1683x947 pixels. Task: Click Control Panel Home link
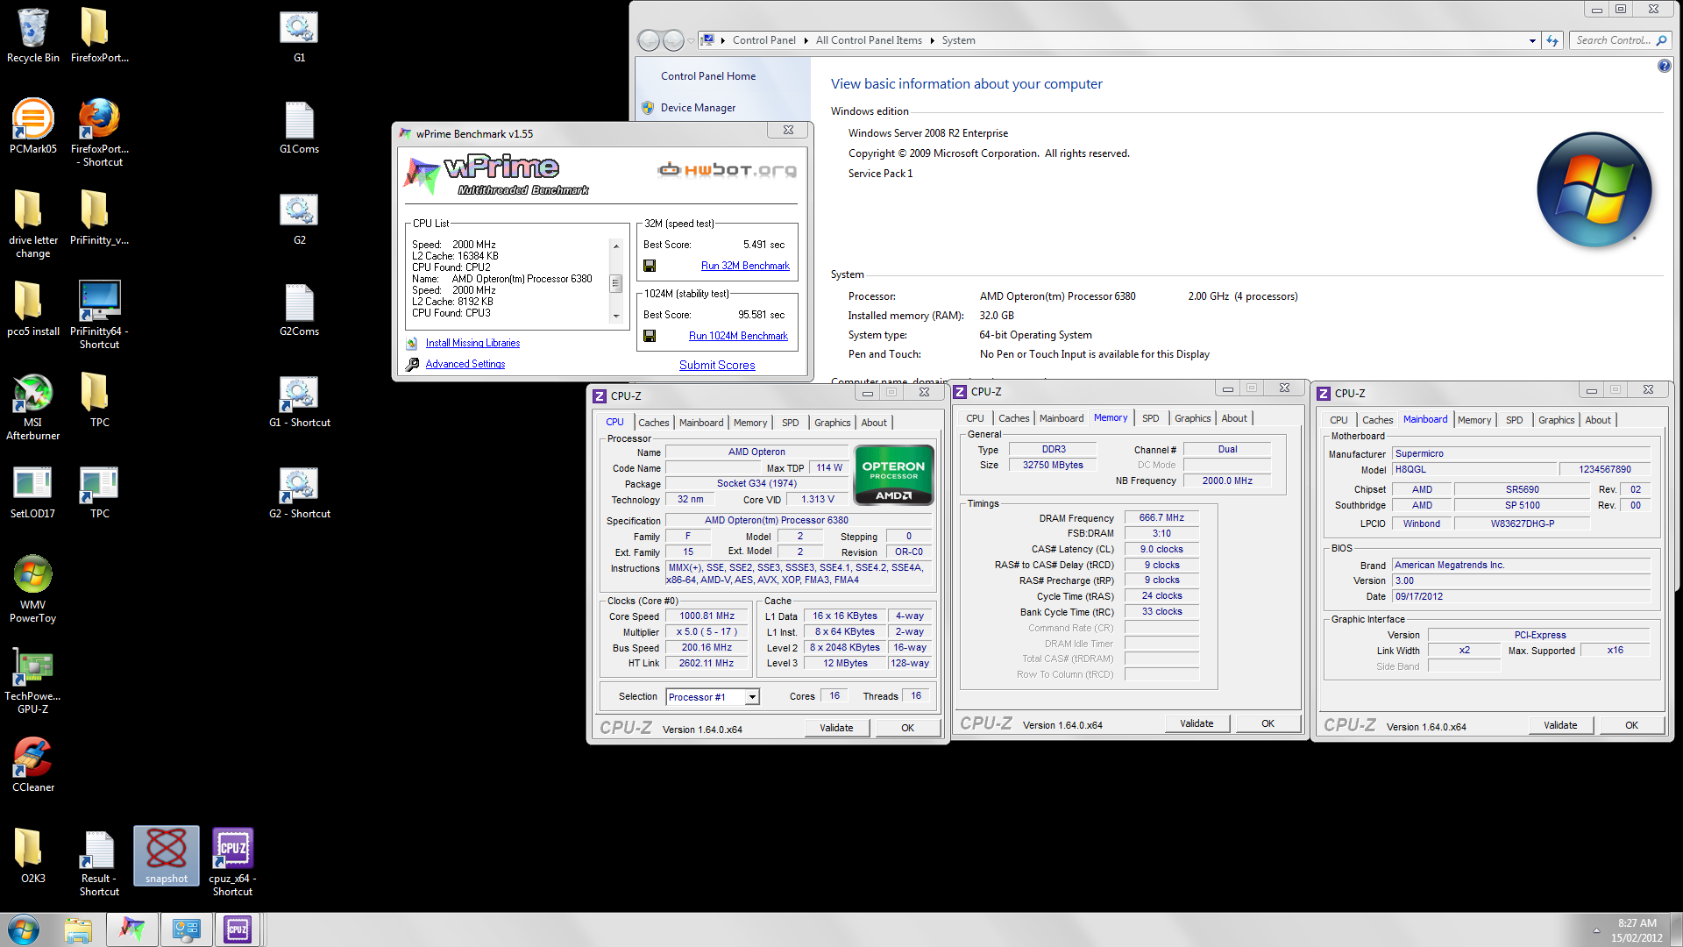[x=708, y=76]
